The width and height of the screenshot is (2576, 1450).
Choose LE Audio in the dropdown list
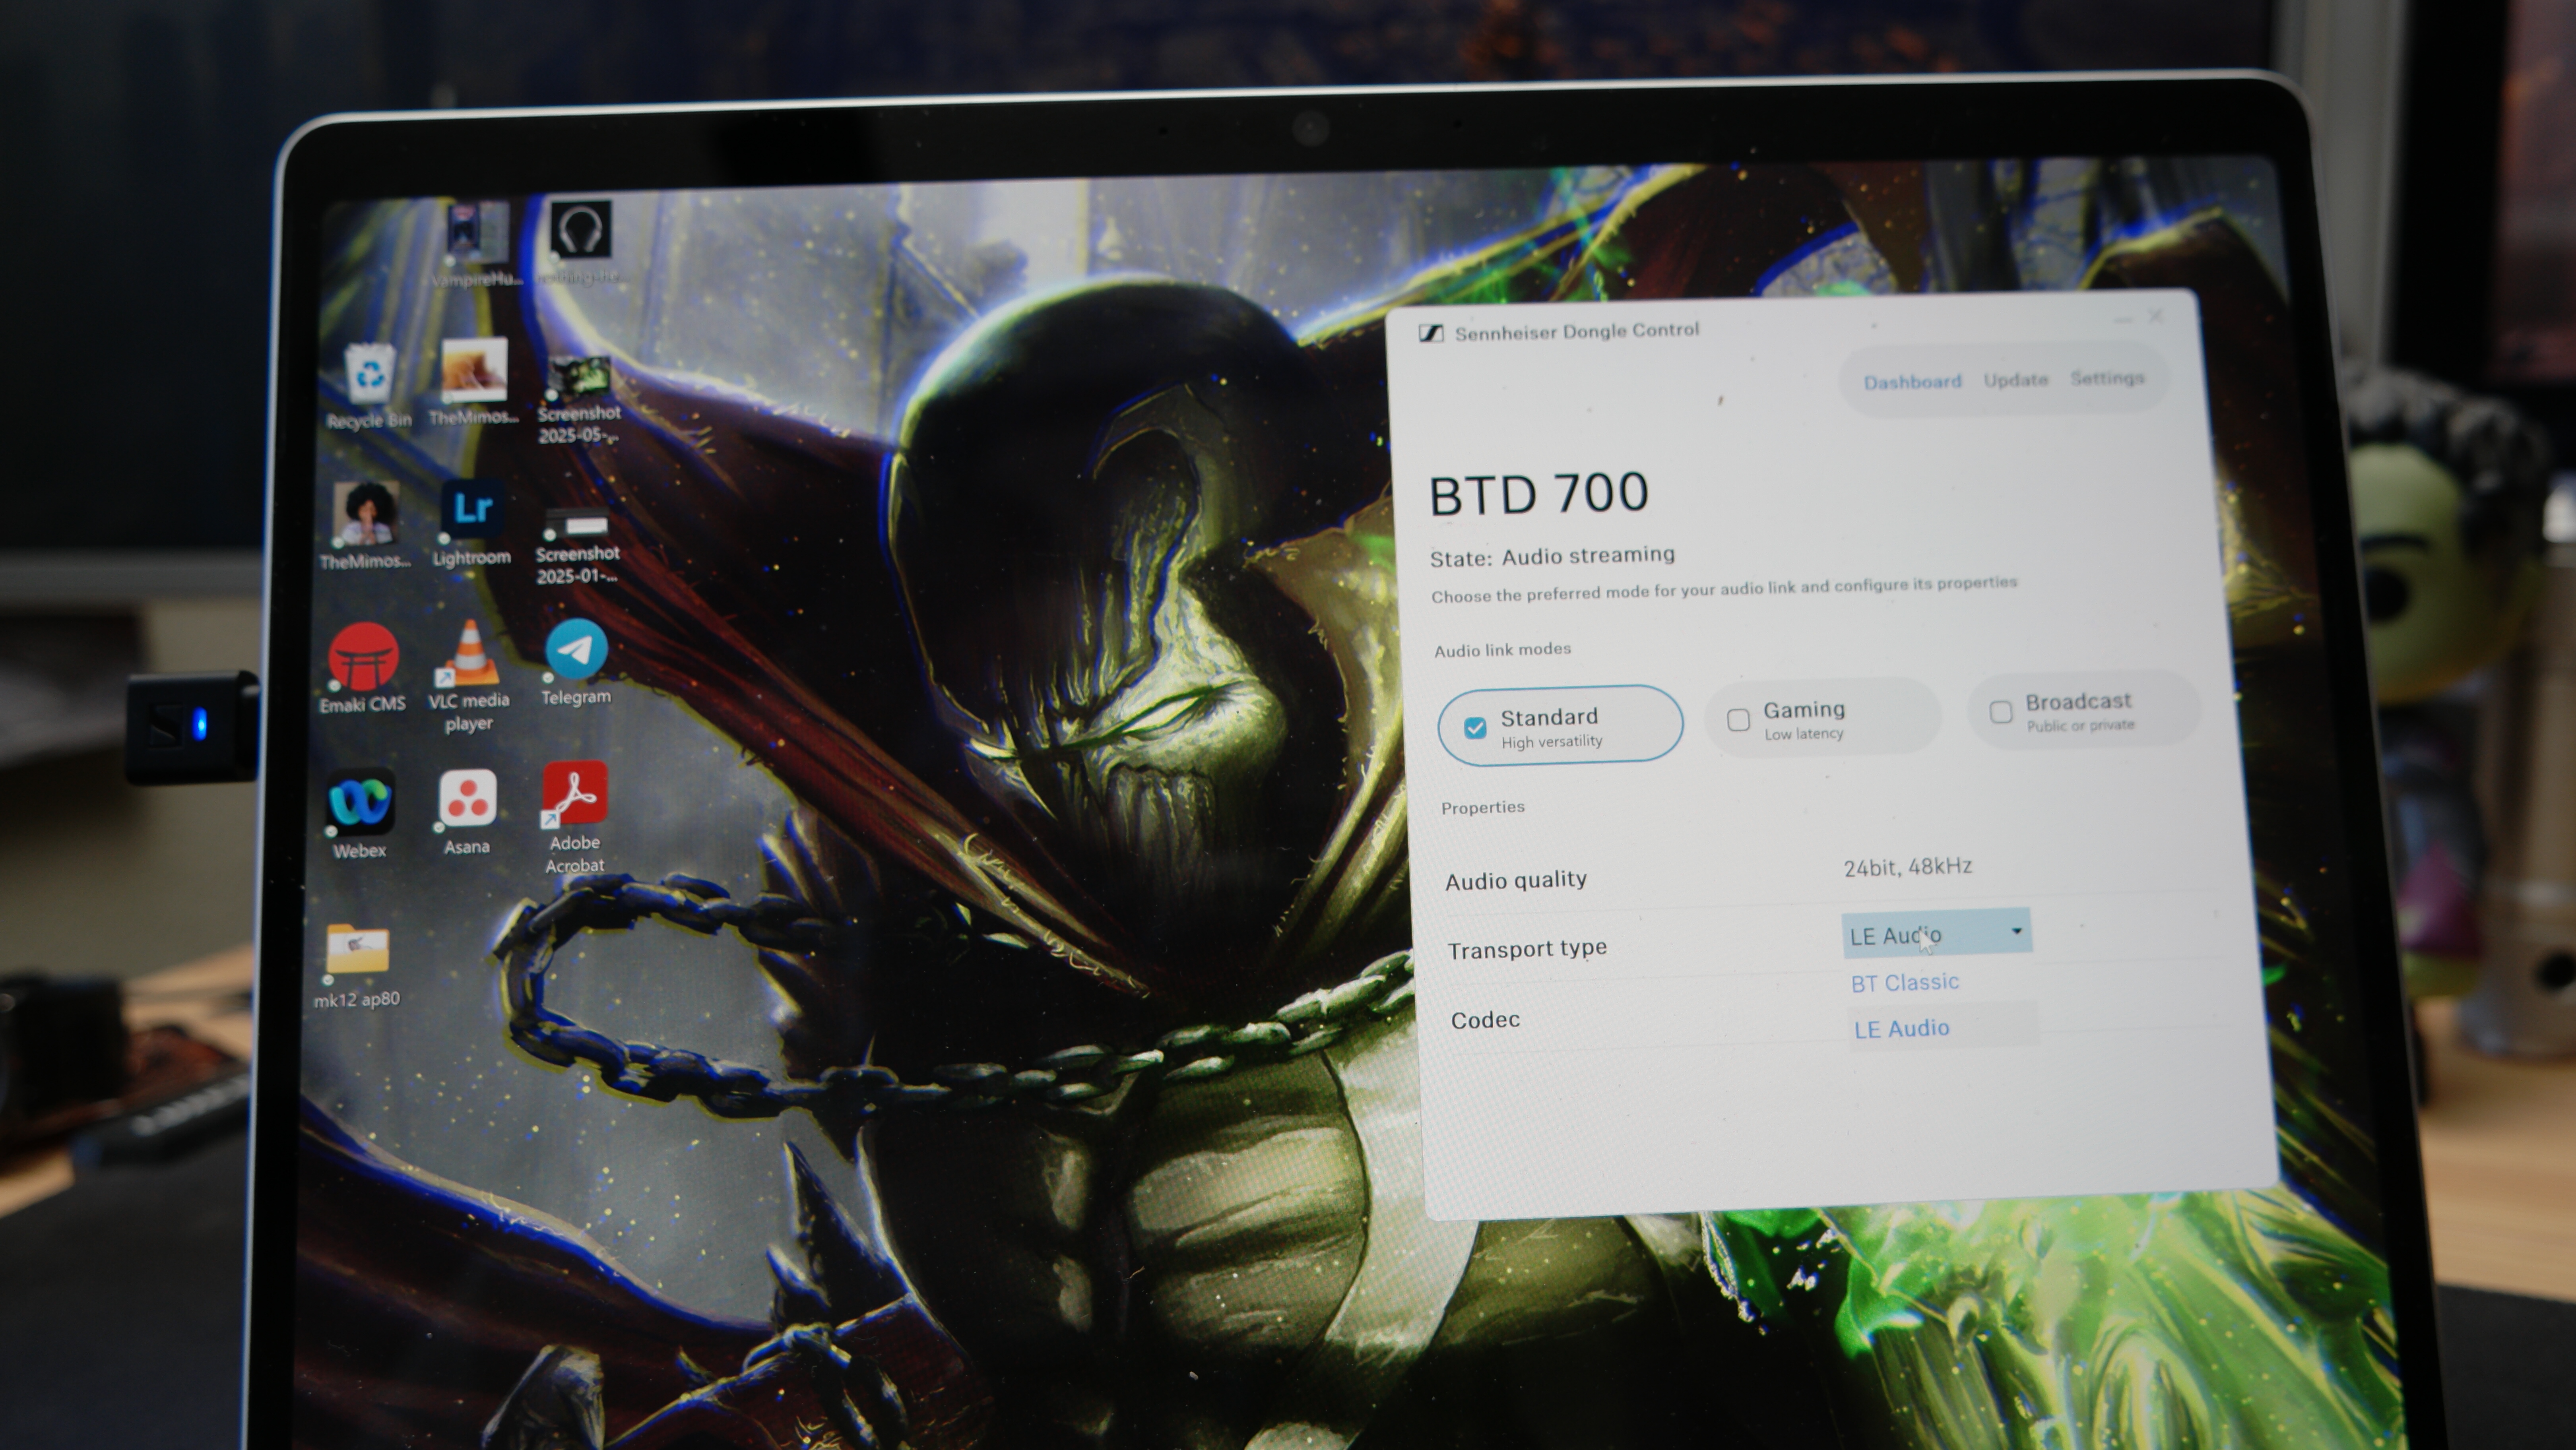(x=1902, y=1029)
